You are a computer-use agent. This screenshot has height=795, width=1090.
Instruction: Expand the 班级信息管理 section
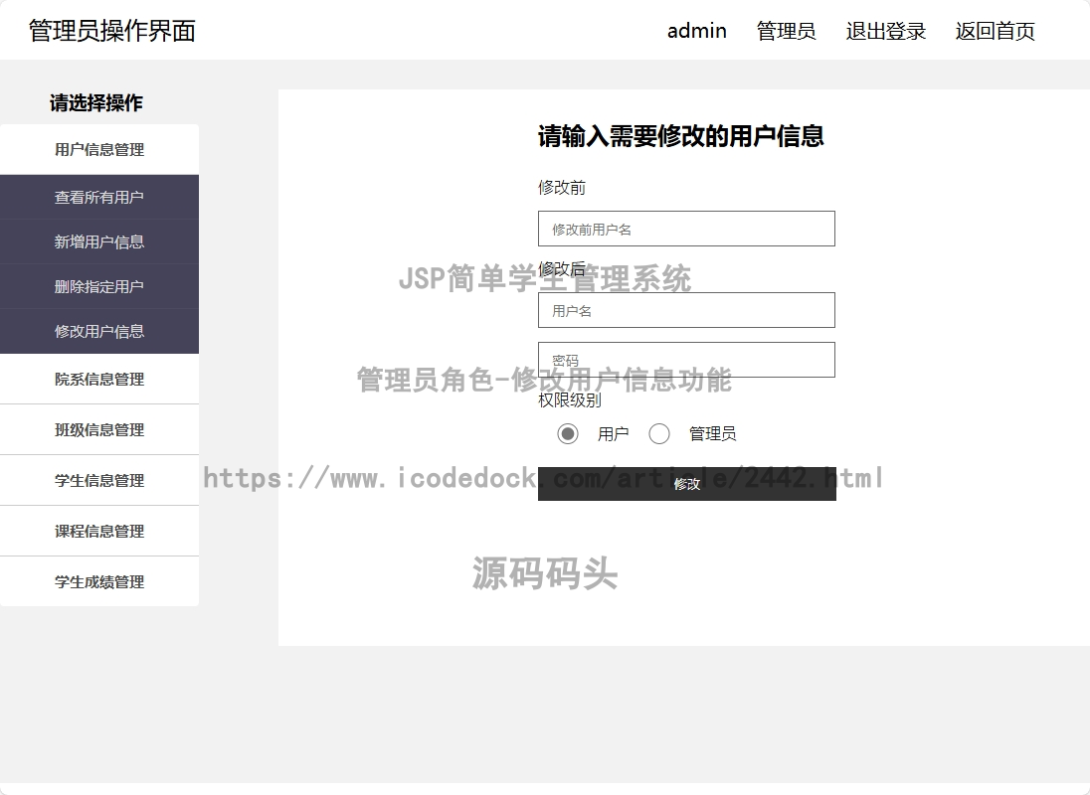coord(99,429)
